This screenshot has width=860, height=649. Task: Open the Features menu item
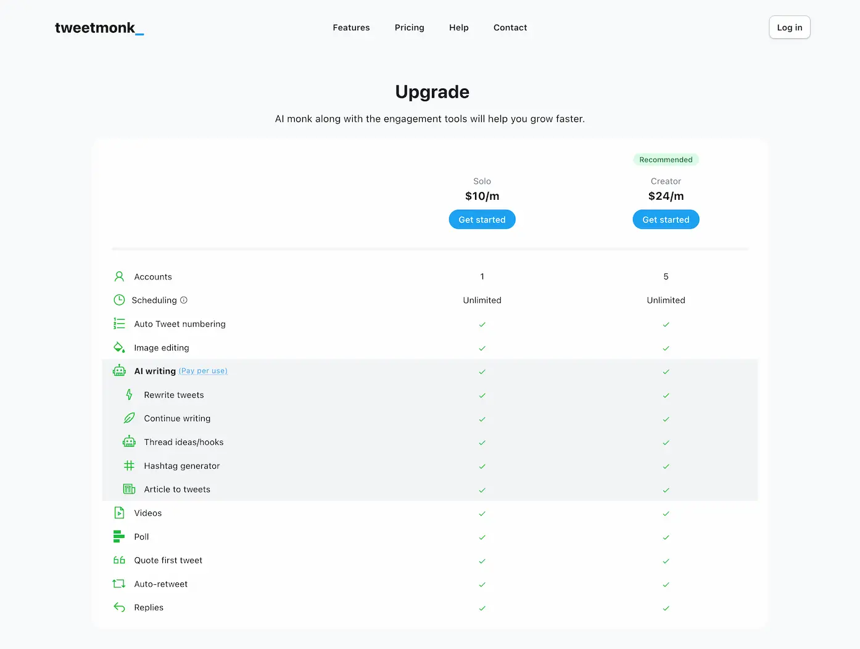click(x=351, y=28)
